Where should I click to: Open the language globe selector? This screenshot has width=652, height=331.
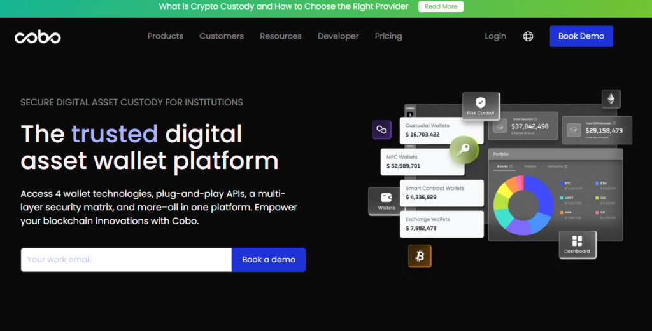tap(528, 36)
